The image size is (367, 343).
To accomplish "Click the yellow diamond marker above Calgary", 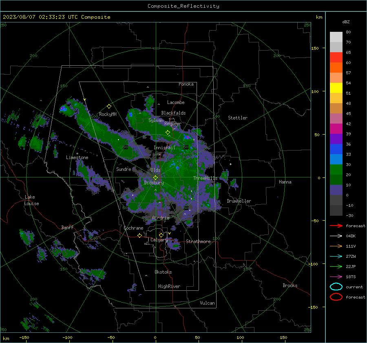I will coord(161,235).
